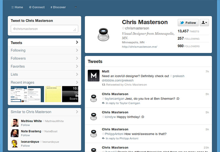This screenshot has width=220, height=152.
Task: Open the @PhilippAntoni mention
Action: click(113, 134)
